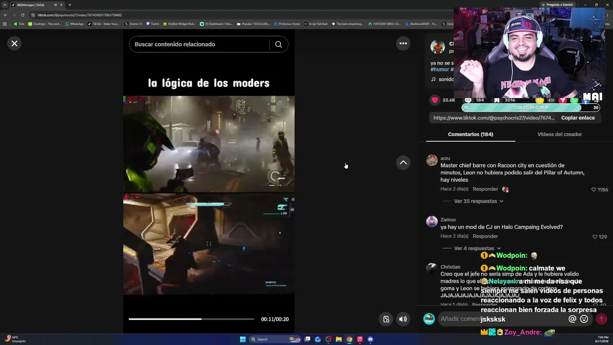Screen dimensions: 613x345
Task: Click the site info icon in address bar
Action: 33,15
